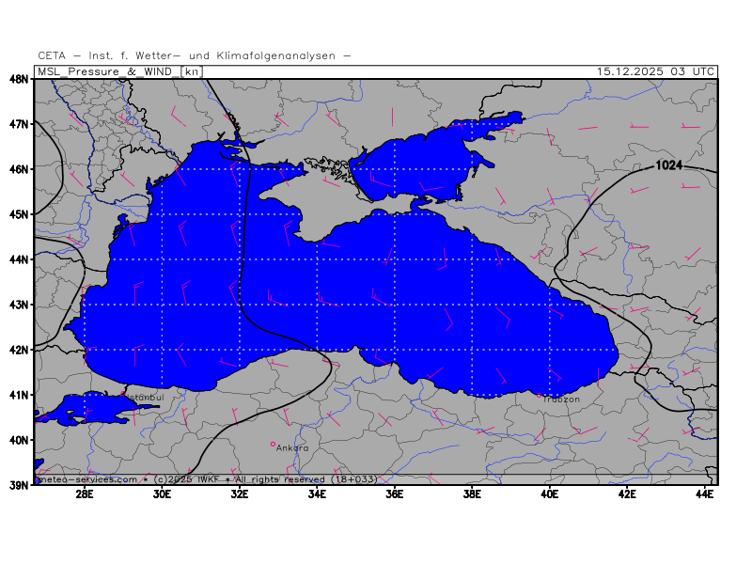752x564 pixels.
Task: Click the 28E longitude label
Action: 84,494
